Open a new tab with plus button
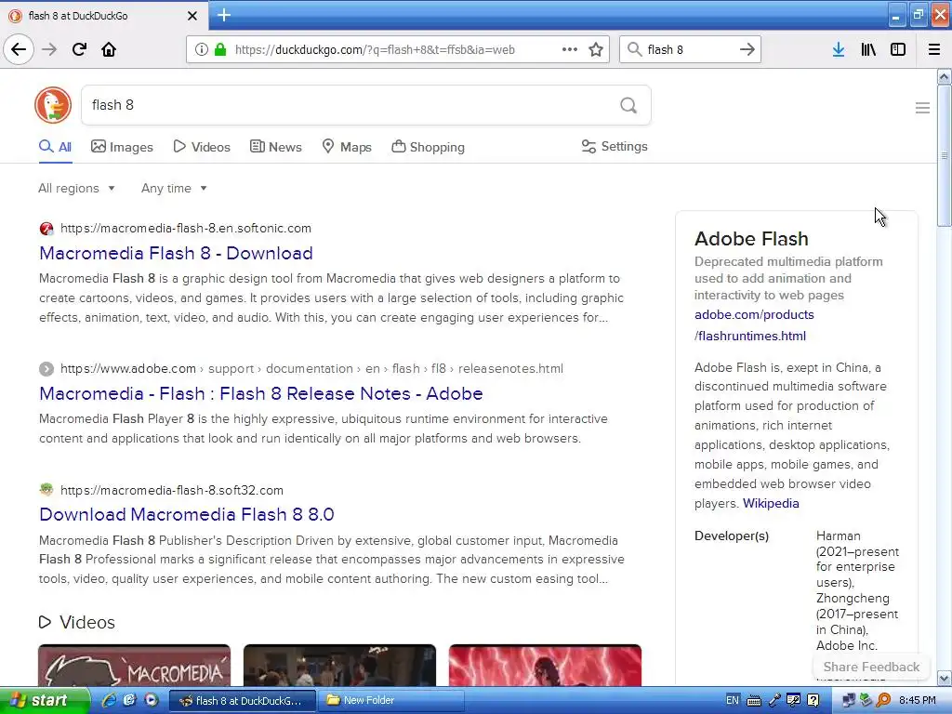The image size is (952, 714). (x=224, y=15)
